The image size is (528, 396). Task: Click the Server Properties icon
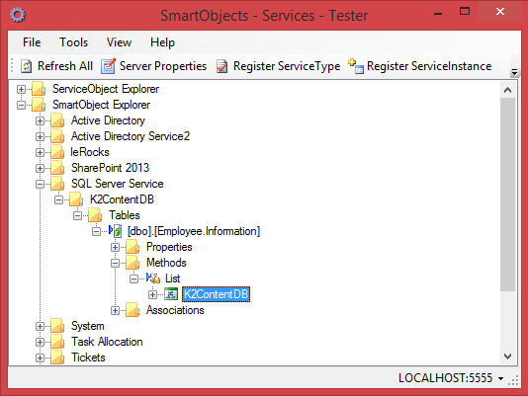point(108,66)
